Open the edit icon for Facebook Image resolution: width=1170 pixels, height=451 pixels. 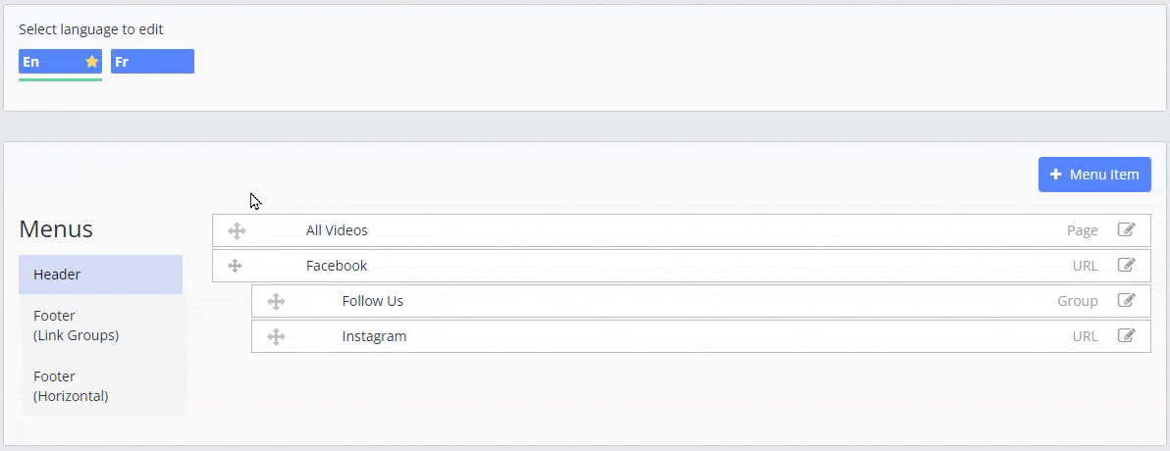tap(1127, 266)
